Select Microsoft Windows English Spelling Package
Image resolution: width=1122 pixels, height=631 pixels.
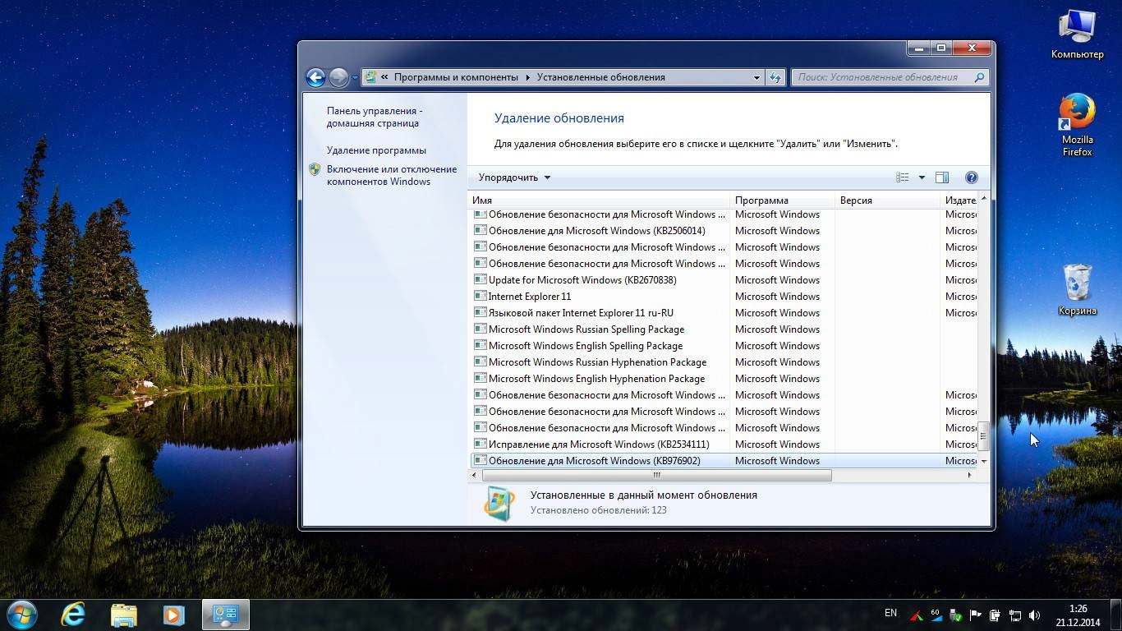click(x=586, y=346)
